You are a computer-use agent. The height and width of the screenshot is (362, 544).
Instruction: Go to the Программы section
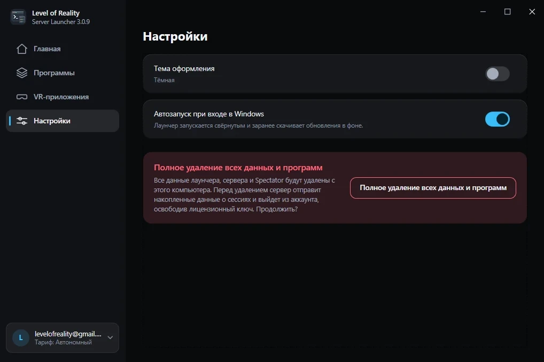pyautogui.click(x=63, y=73)
